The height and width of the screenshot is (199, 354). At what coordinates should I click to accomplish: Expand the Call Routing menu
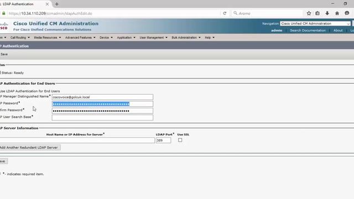(20, 38)
